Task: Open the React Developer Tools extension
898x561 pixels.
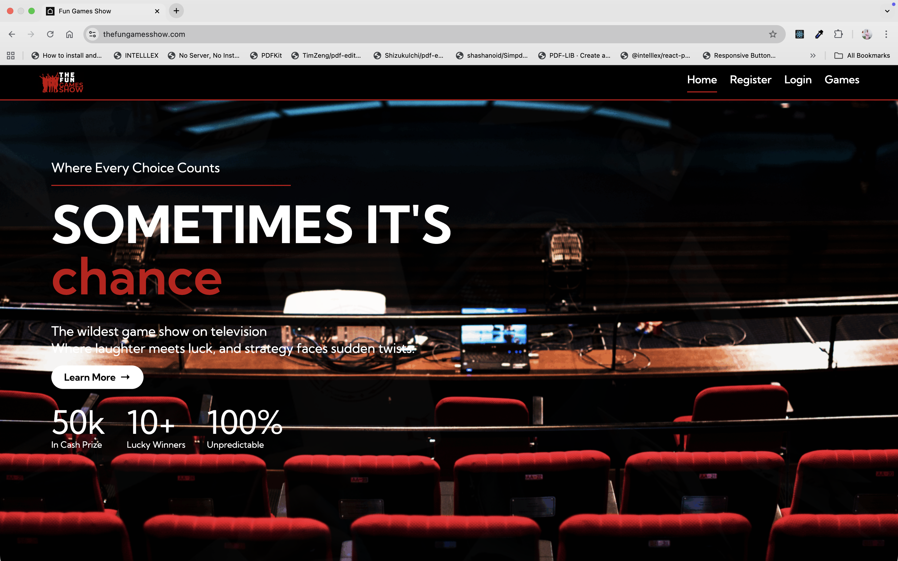Action: 799,34
